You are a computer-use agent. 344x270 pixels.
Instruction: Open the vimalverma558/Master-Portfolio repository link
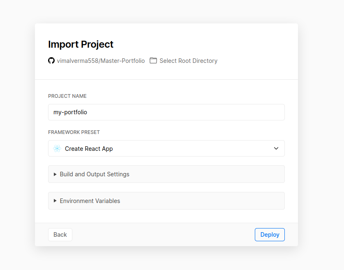click(101, 61)
